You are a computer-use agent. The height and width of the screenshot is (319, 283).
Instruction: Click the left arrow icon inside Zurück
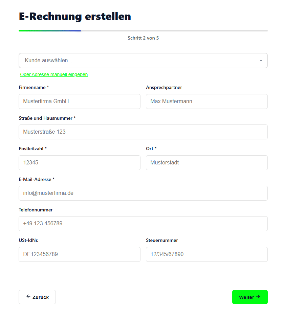tap(28, 297)
